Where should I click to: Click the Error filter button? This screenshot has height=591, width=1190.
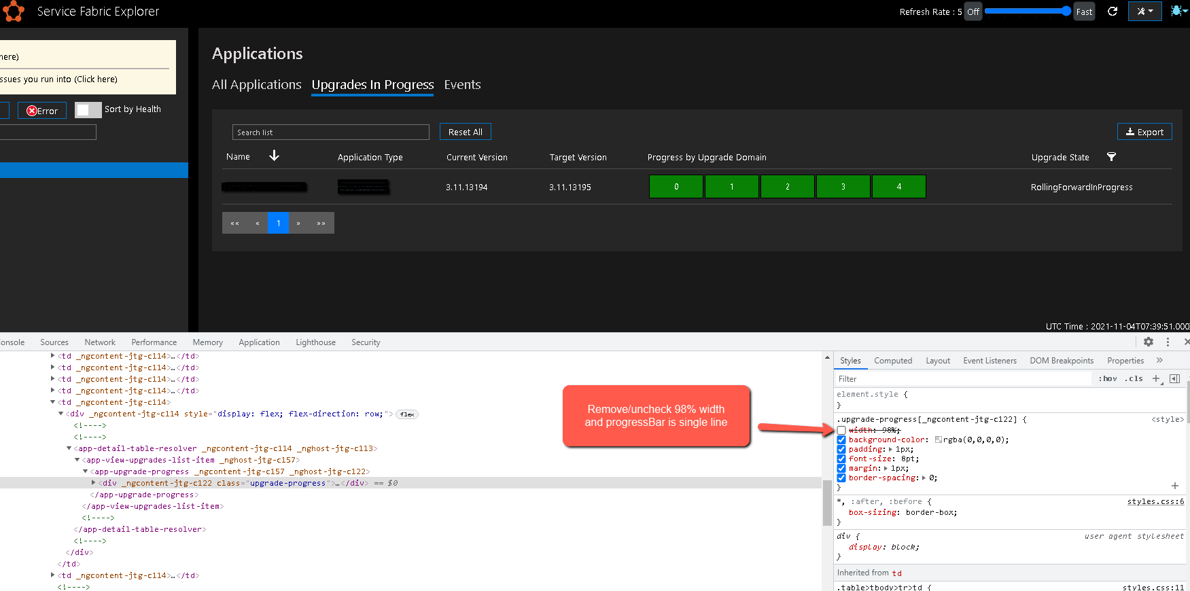pos(42,111)
